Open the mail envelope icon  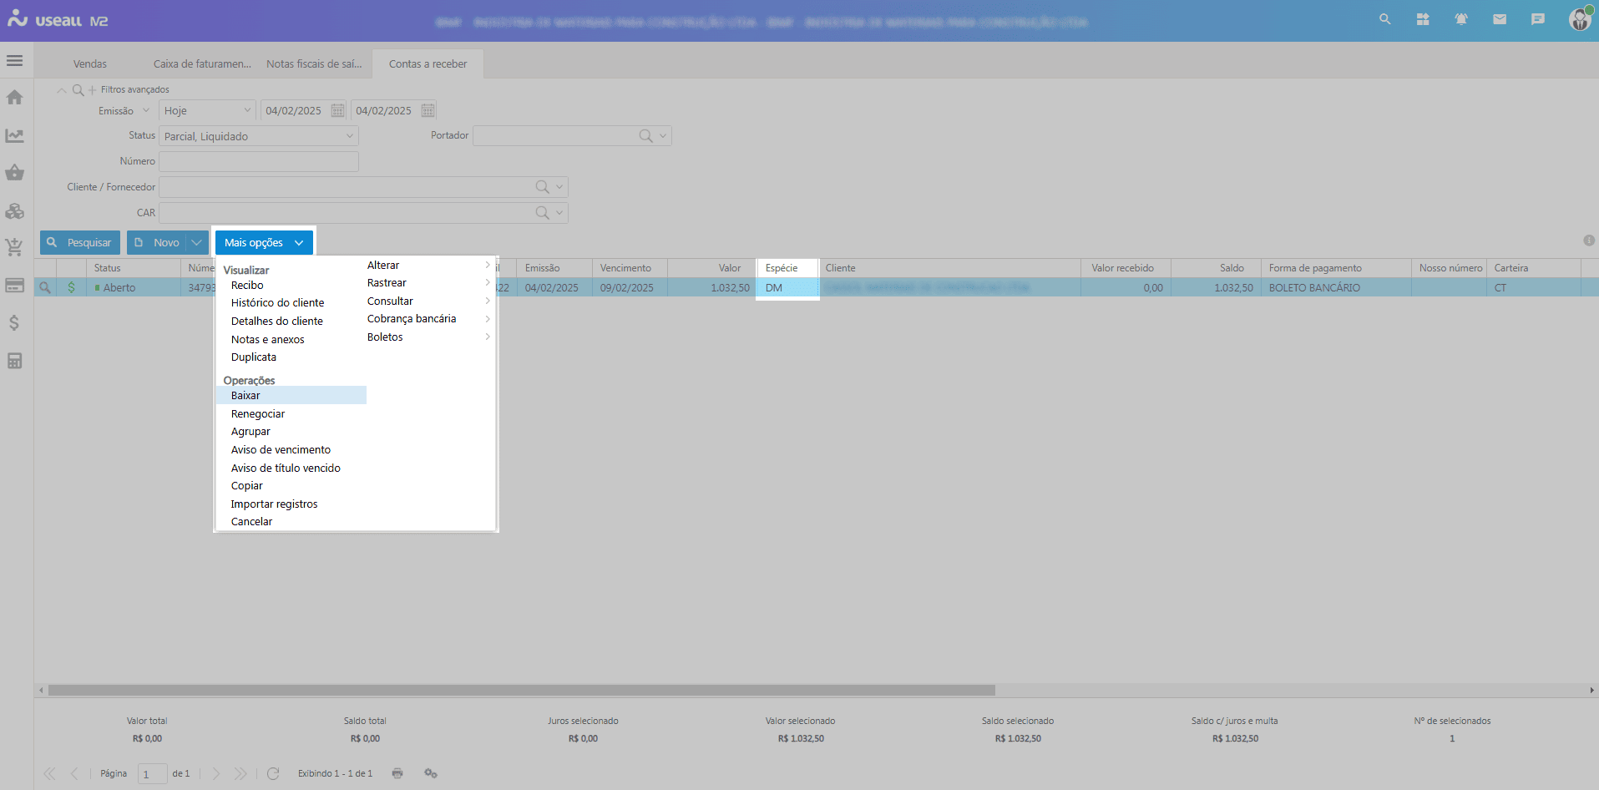(1500, 19)
